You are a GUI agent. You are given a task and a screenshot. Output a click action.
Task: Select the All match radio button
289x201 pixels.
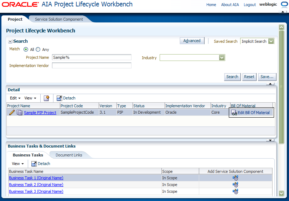[x=26, y=50]
